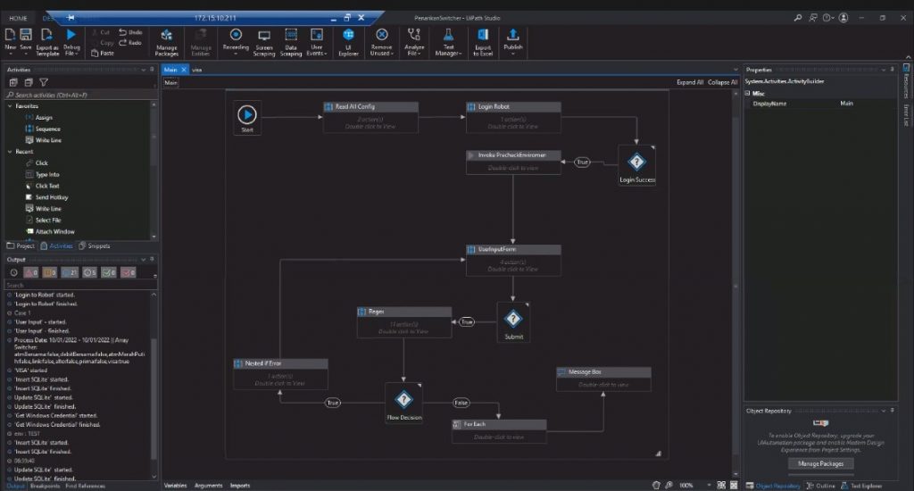Collapse the Misc section in Properties
The width and height of the screenshot is (914, 491).
tap(748, 94)
